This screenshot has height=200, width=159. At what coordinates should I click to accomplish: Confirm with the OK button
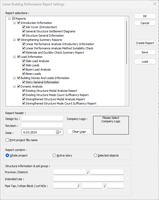point(145,16)
